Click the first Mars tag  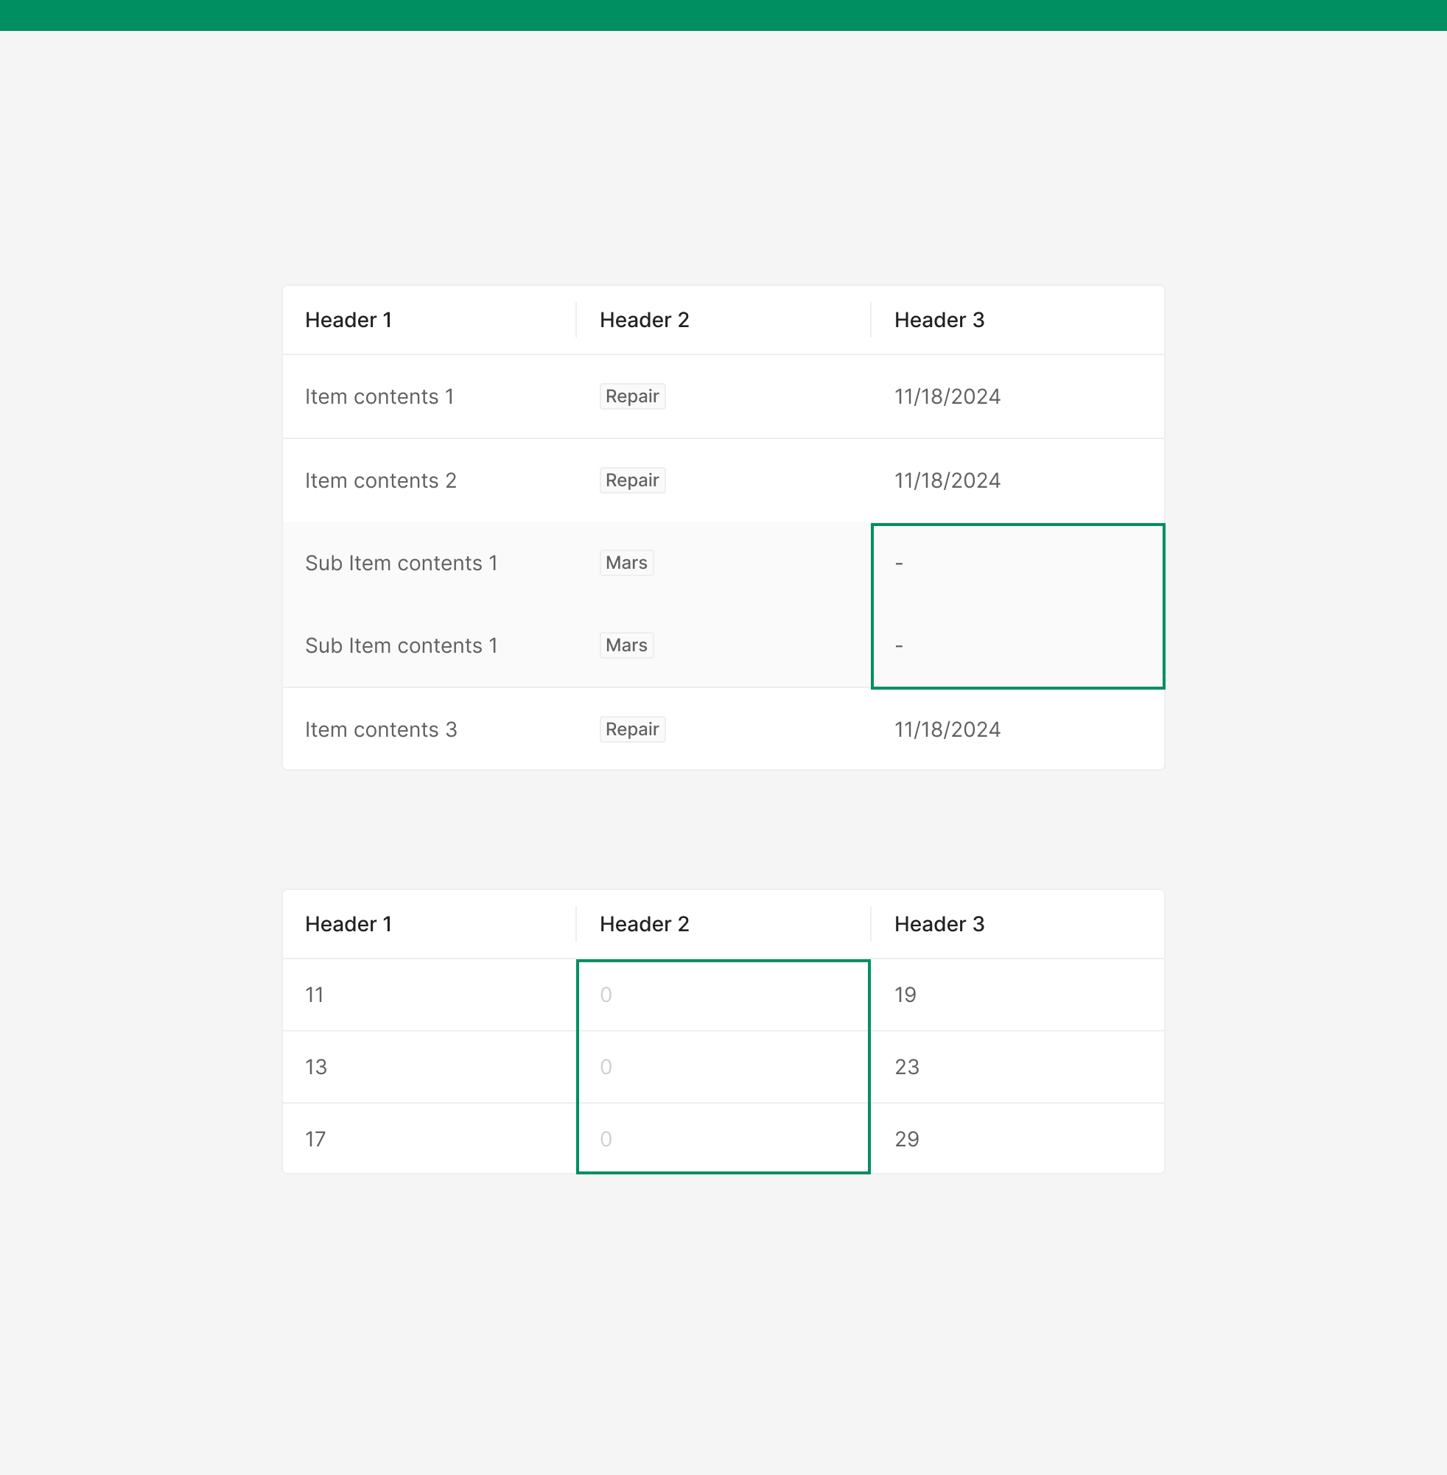[x=626, y=563]
